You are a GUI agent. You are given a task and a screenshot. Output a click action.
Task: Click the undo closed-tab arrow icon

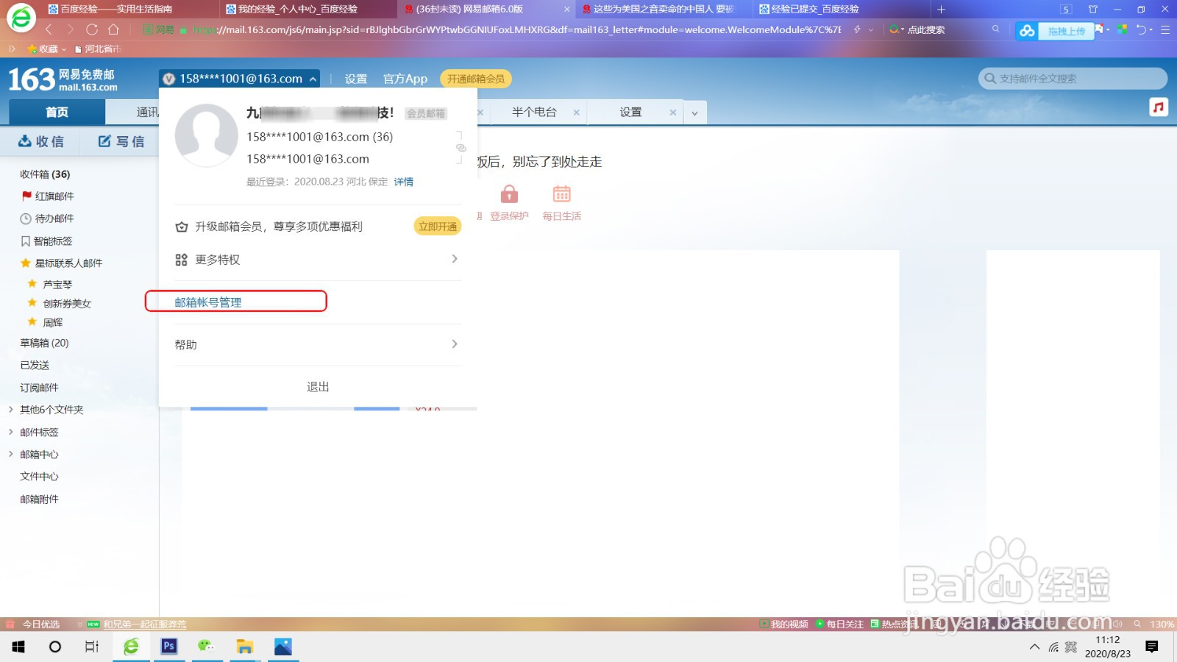1141,29
